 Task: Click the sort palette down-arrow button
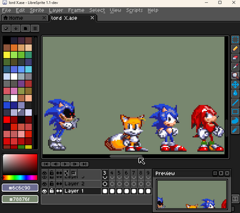[16, 28]
